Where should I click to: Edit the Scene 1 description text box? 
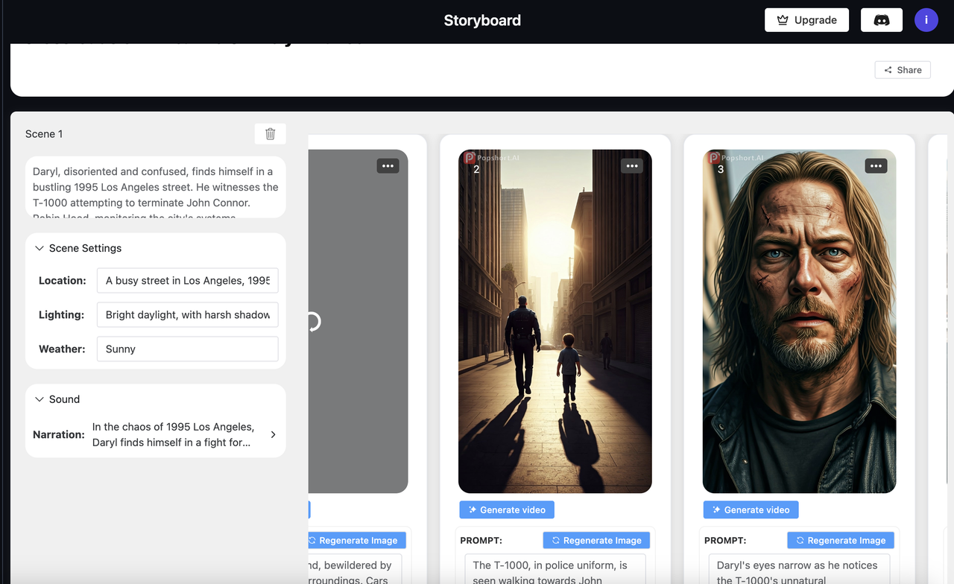(156, 187)
